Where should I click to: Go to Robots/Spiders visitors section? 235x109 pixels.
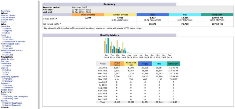pyautogui.click(x=12, y=51)
